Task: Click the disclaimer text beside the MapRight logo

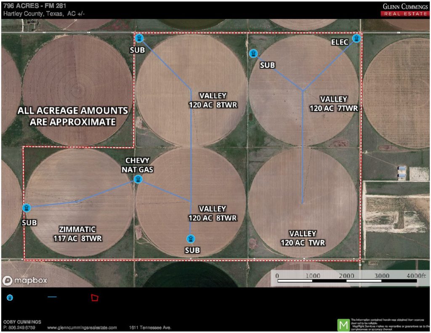Action: tap(390, 325)
